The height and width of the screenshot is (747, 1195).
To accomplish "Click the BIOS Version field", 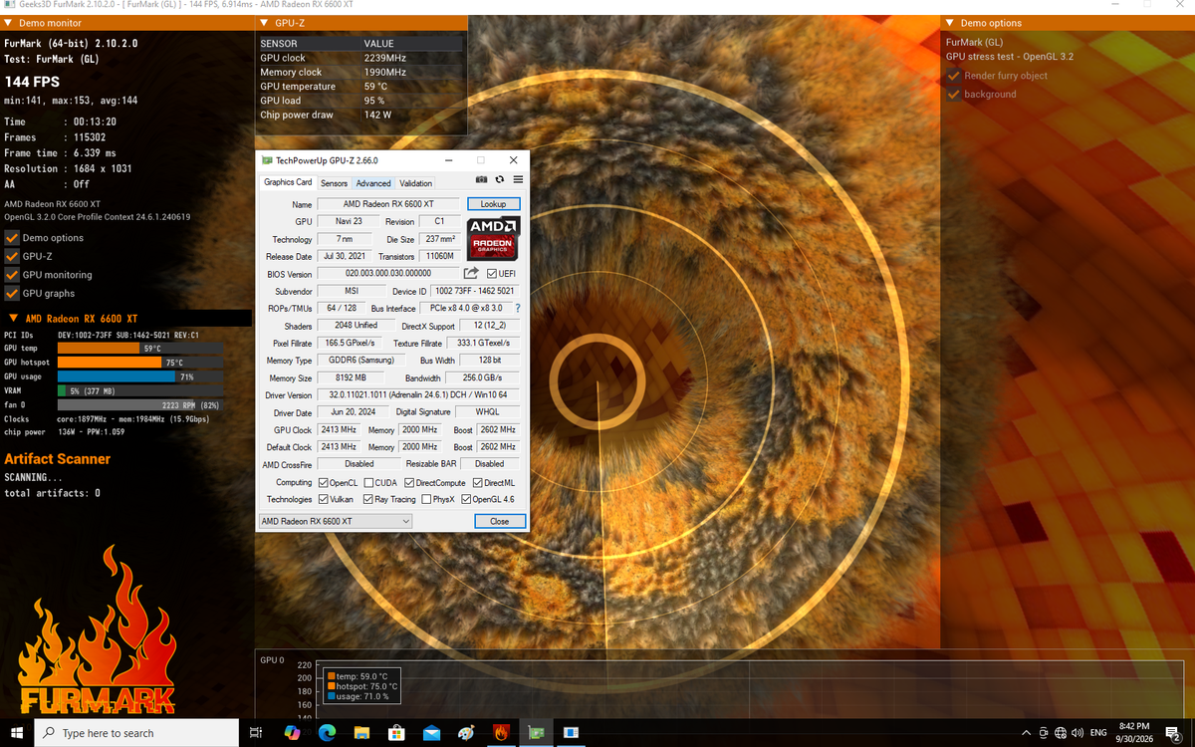I will click(388, 273).
